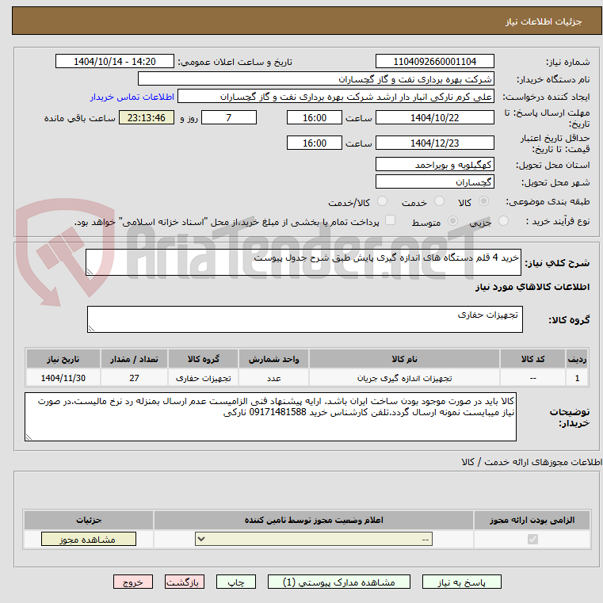Click the buyer notes textarea resize handle
Screen dimensions: 603x603
(29, 437)
